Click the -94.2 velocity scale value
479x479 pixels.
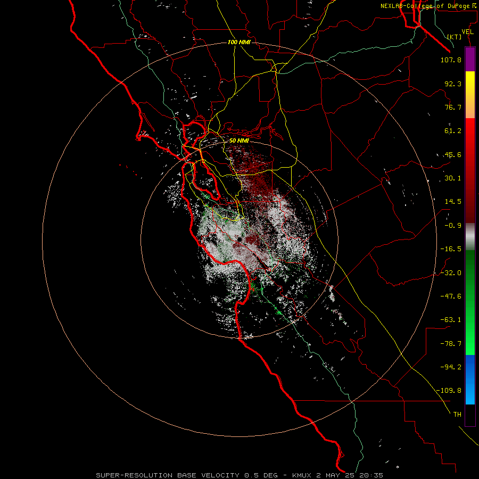(x=451, y=367)
